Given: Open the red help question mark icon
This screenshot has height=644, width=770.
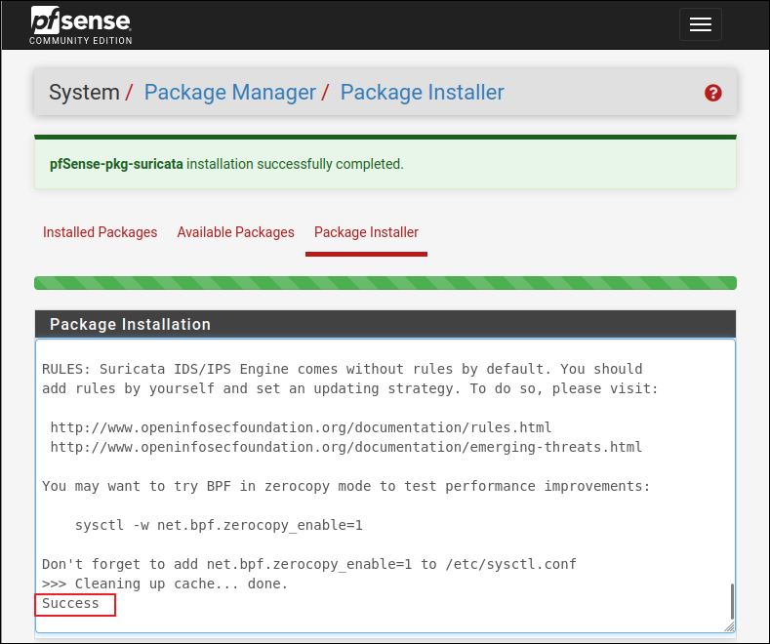Looking at the screenshot, I should 713,93.
